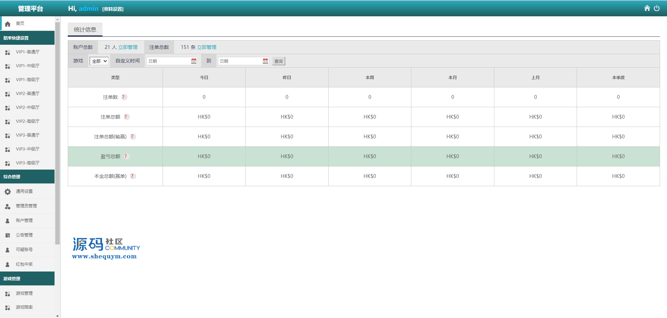Click 立即管理 link next to 21 人
The height and width of the screenshot is (318, 667).
(128, 47)
